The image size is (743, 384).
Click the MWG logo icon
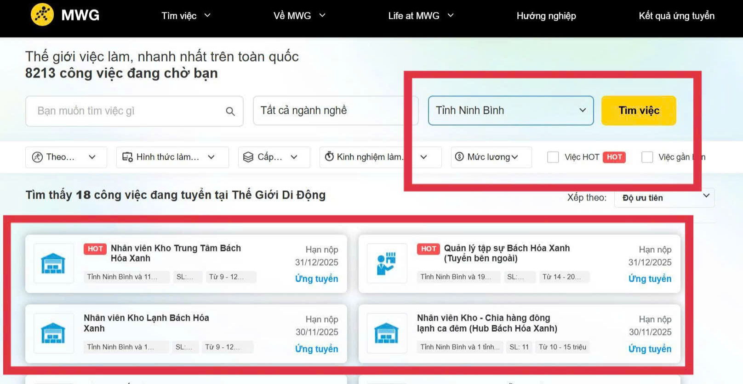42,15
